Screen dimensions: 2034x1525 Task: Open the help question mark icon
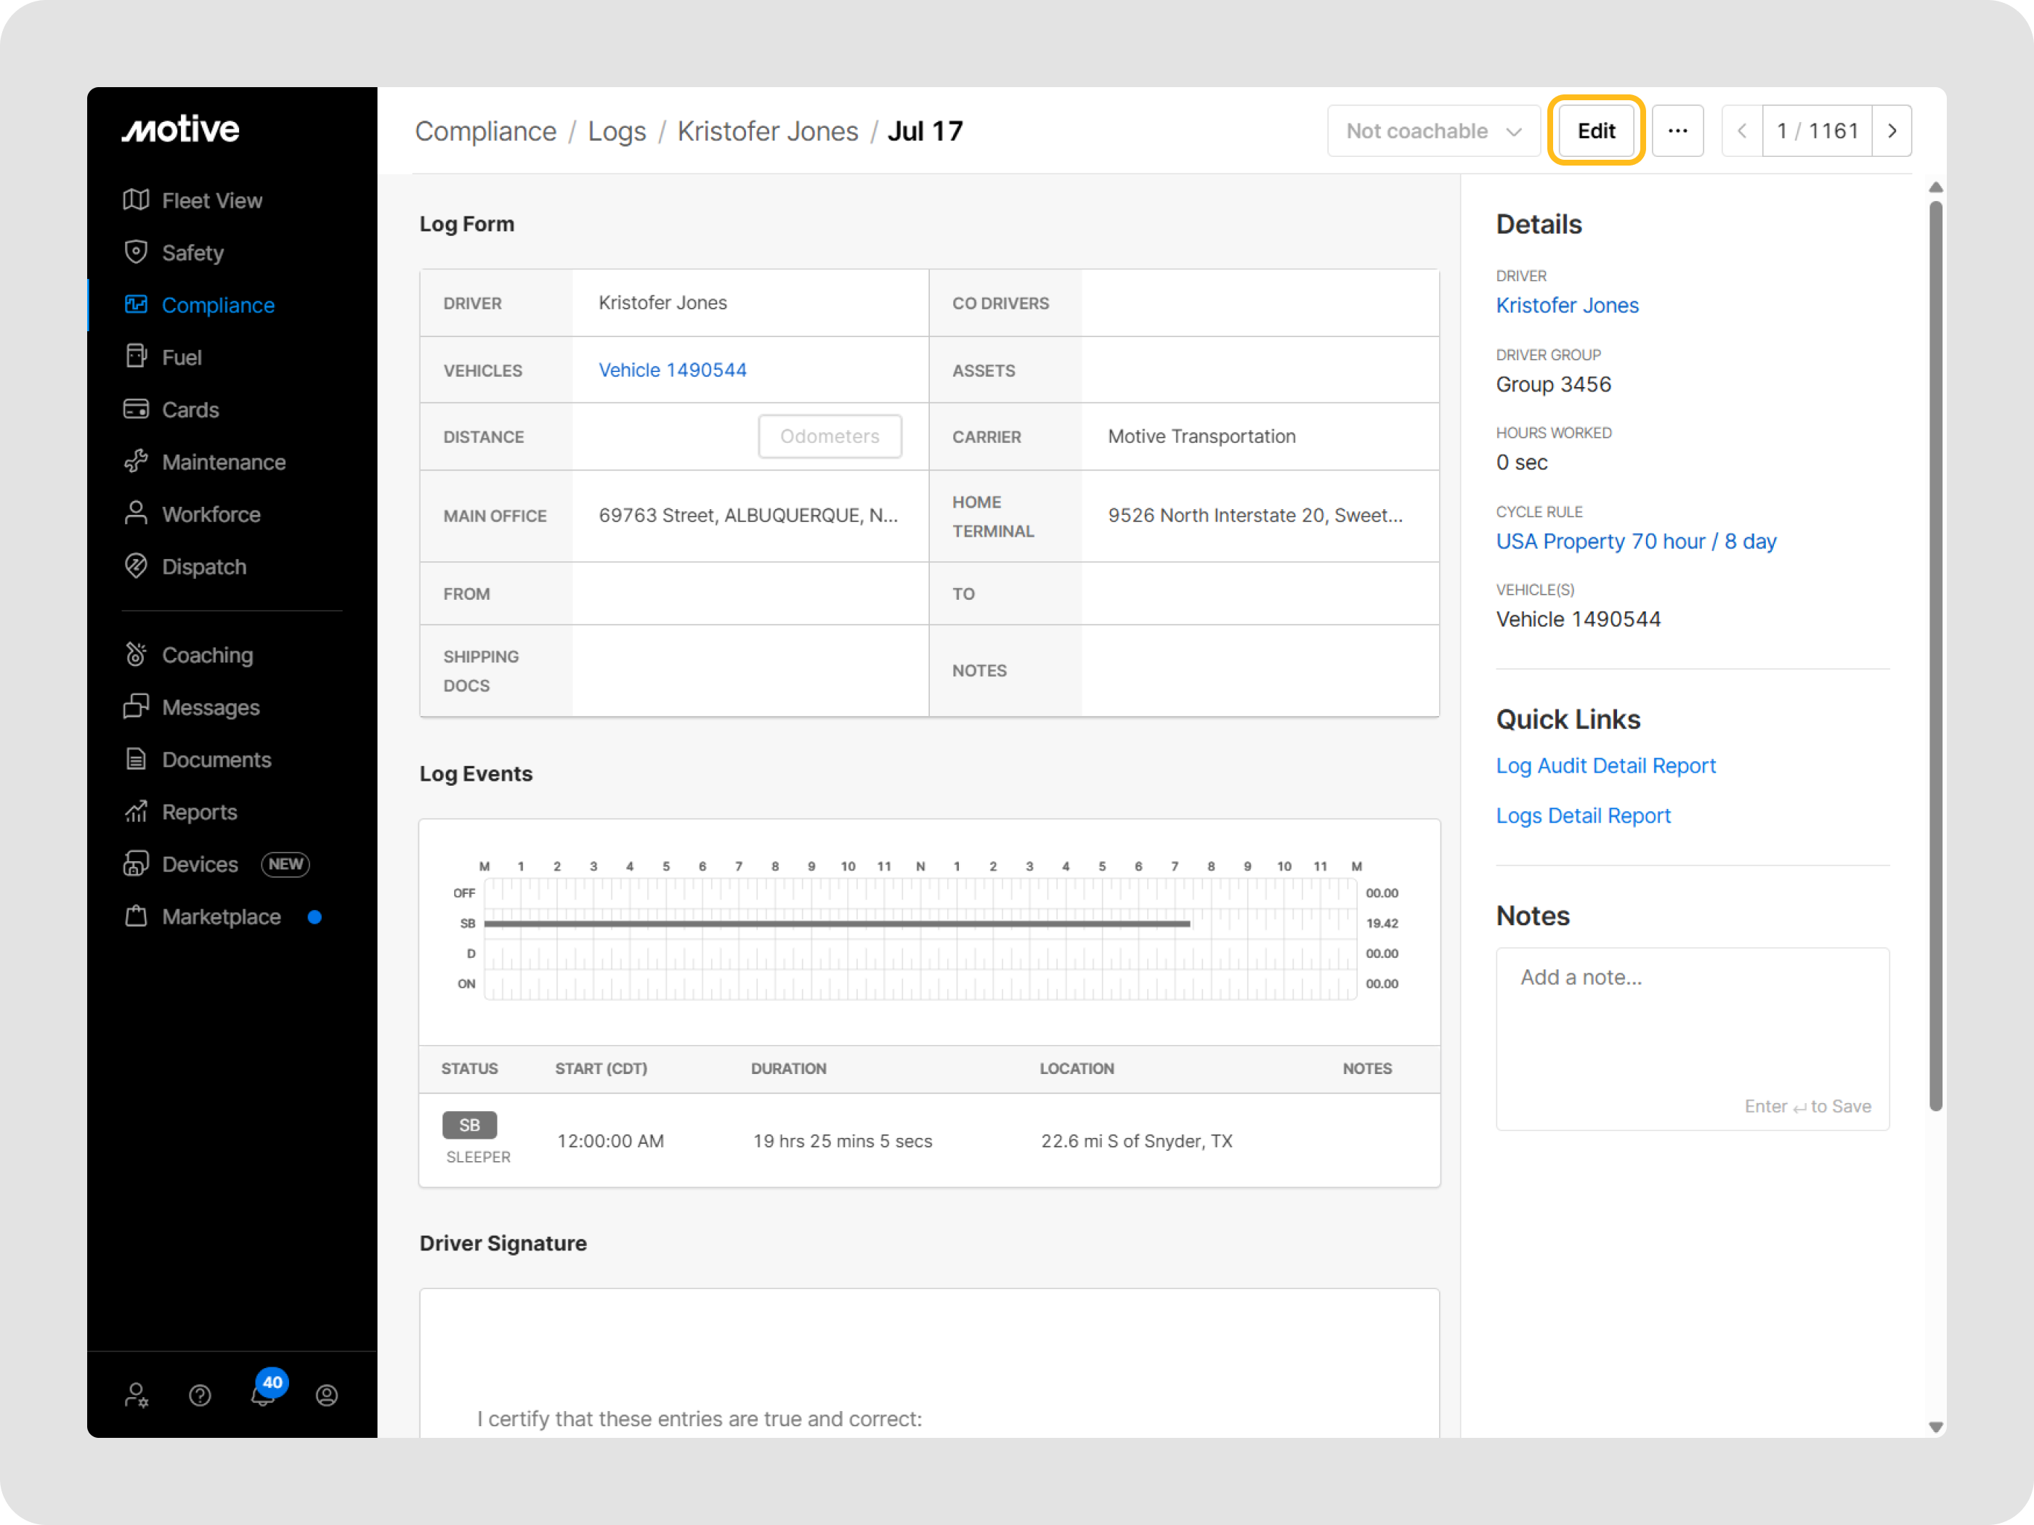tap(200, 1396)
